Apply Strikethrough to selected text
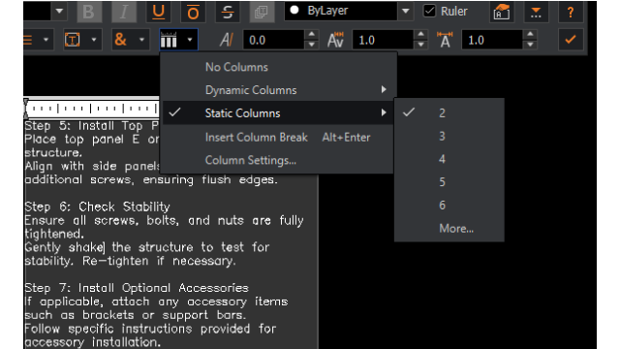620x349 pixels. click(x=228, y=12)
